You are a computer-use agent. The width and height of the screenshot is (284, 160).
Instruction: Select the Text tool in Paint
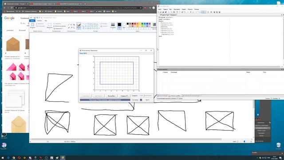[74, 24]
